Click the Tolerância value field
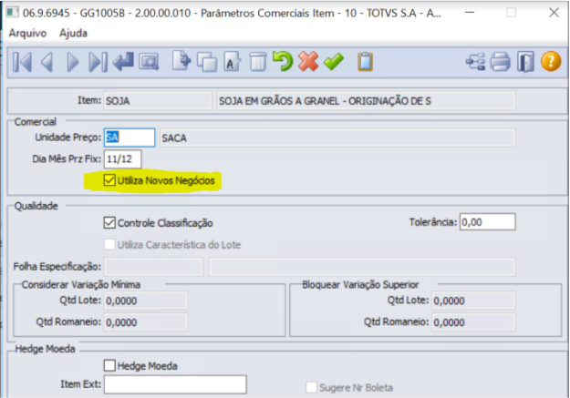The width and height of the screenshot is (570, 398). 488,222
